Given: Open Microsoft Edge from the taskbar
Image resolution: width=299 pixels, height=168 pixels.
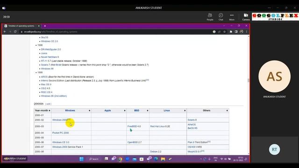Looking at the screenshot, I should pos(156,159).
